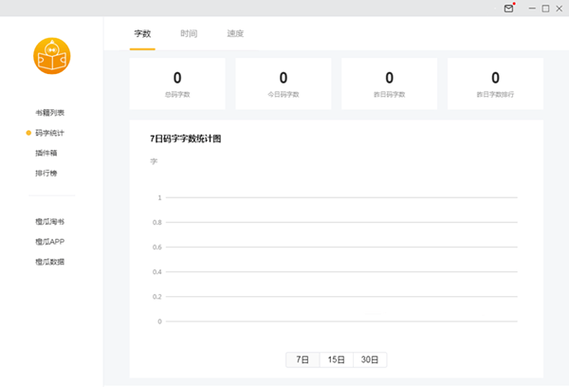Open the 橙瓜APP link
Screen dimensions: 569x387
pyautogui.click(x=50, y=242)
